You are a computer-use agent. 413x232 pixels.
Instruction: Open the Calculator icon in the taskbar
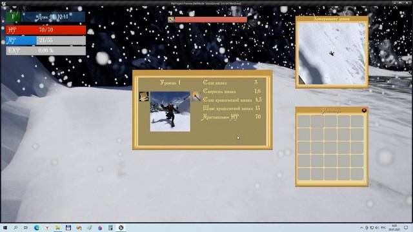click(110, 227)
